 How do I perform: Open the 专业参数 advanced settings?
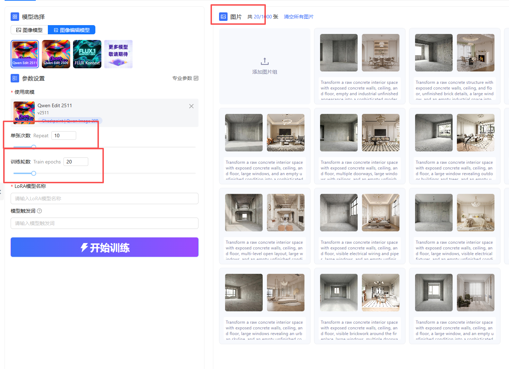[185, 78]
